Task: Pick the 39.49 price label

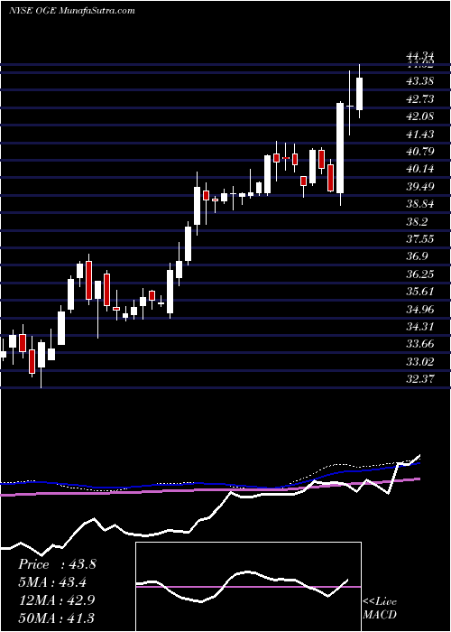Action: [420, 186]
